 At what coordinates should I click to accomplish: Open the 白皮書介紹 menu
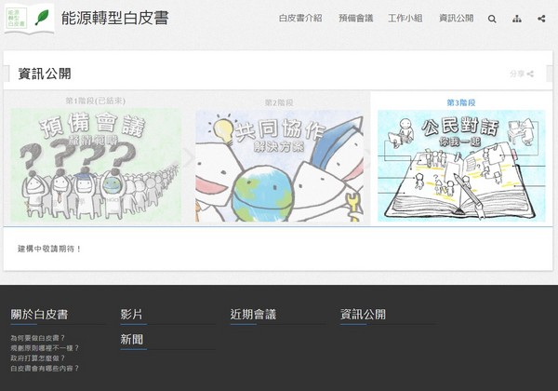300,19
